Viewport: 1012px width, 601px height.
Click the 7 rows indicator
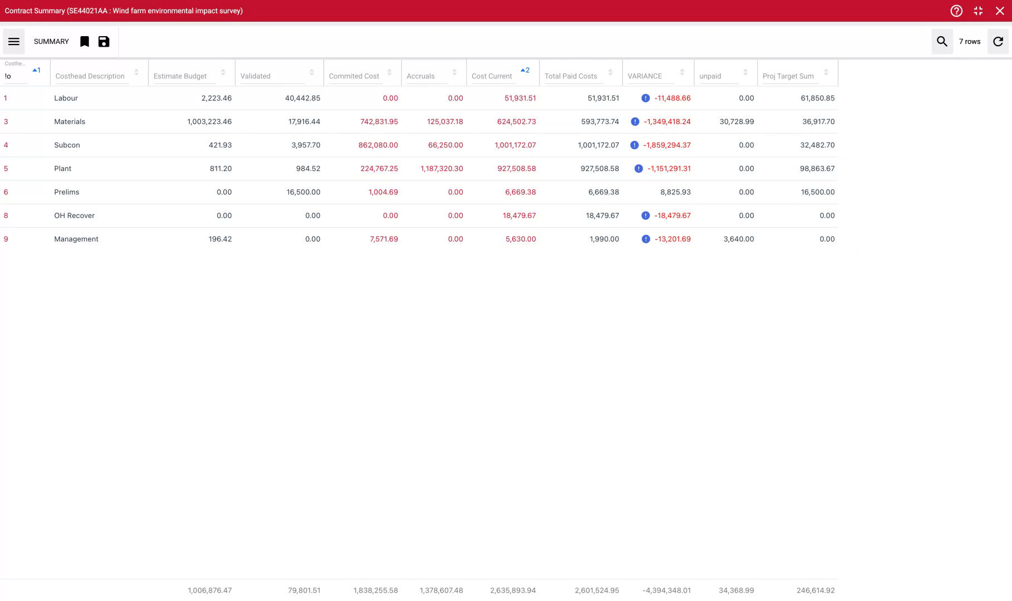969,41
